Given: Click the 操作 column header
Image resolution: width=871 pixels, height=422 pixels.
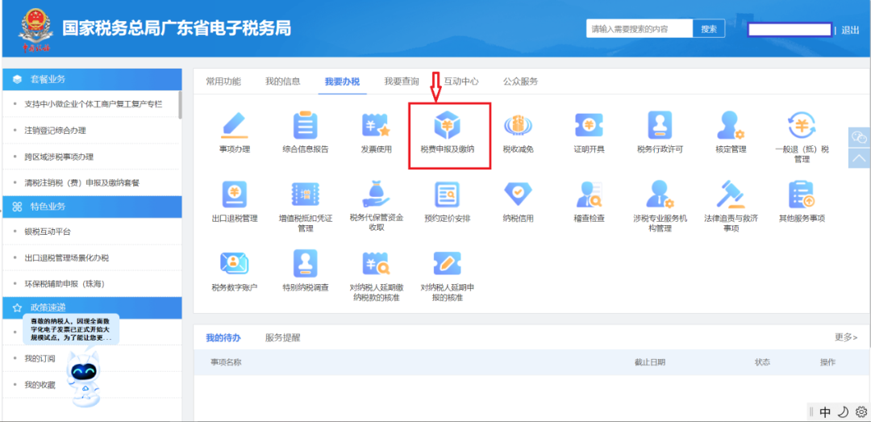Looking at the screenshot, I should (827, 362).
